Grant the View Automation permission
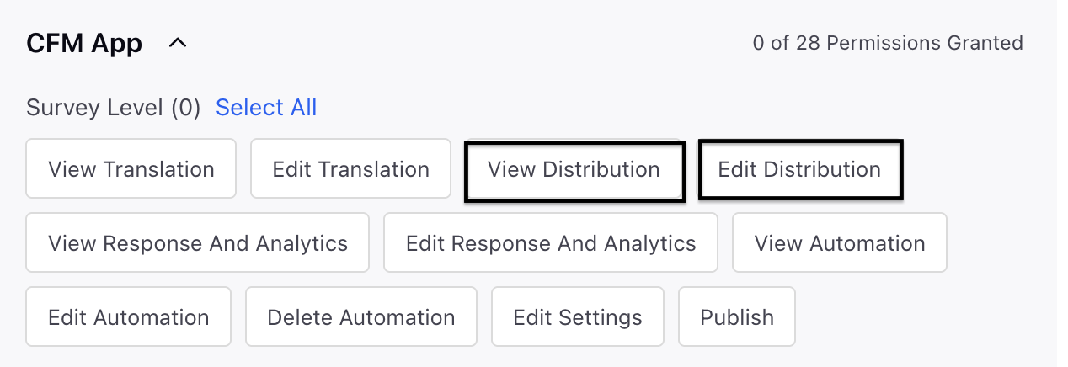1068x367 pixels. coord(840,243)
